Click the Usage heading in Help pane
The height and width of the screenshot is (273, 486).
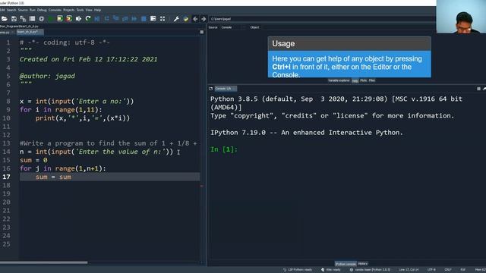coord(283,44)
